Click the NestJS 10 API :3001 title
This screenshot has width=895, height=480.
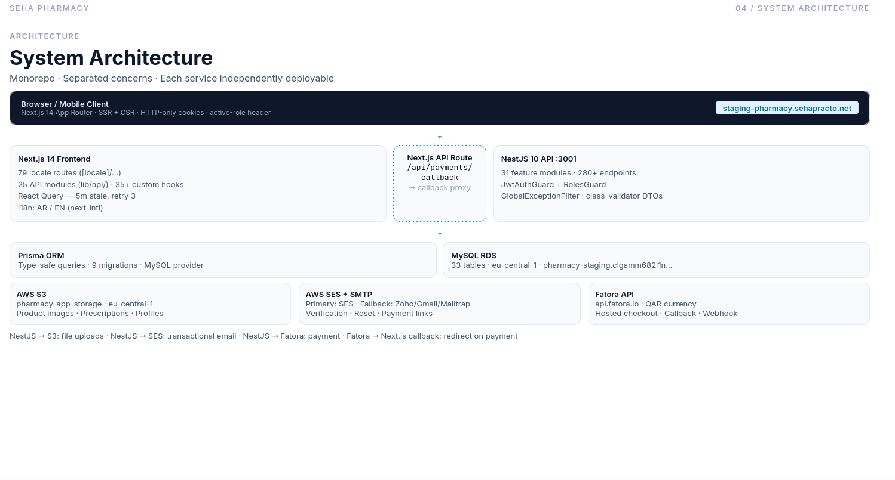click(539, 159)
